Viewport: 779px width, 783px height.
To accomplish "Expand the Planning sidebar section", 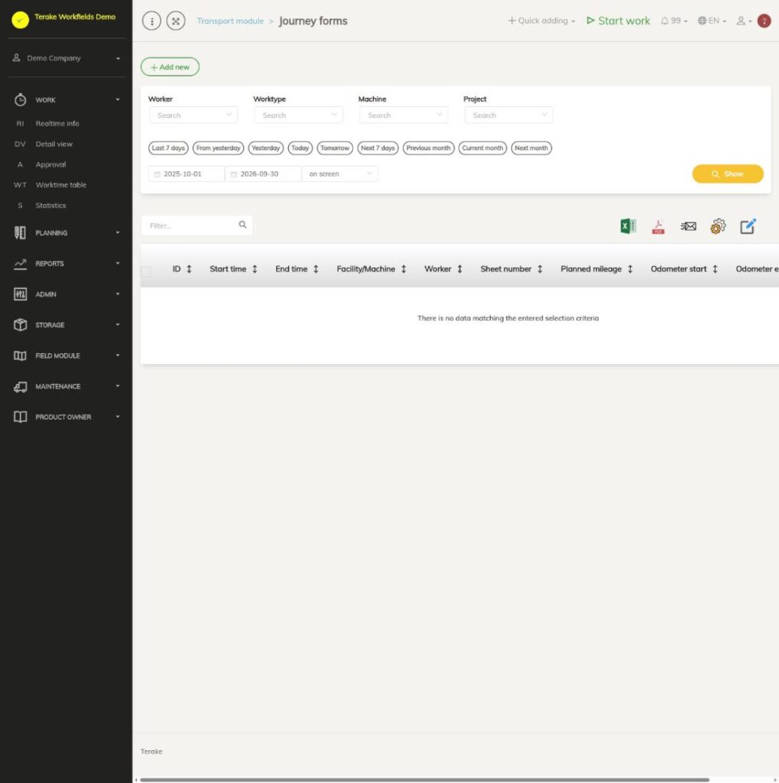I will pyautogui.click(x=66, y=232).
